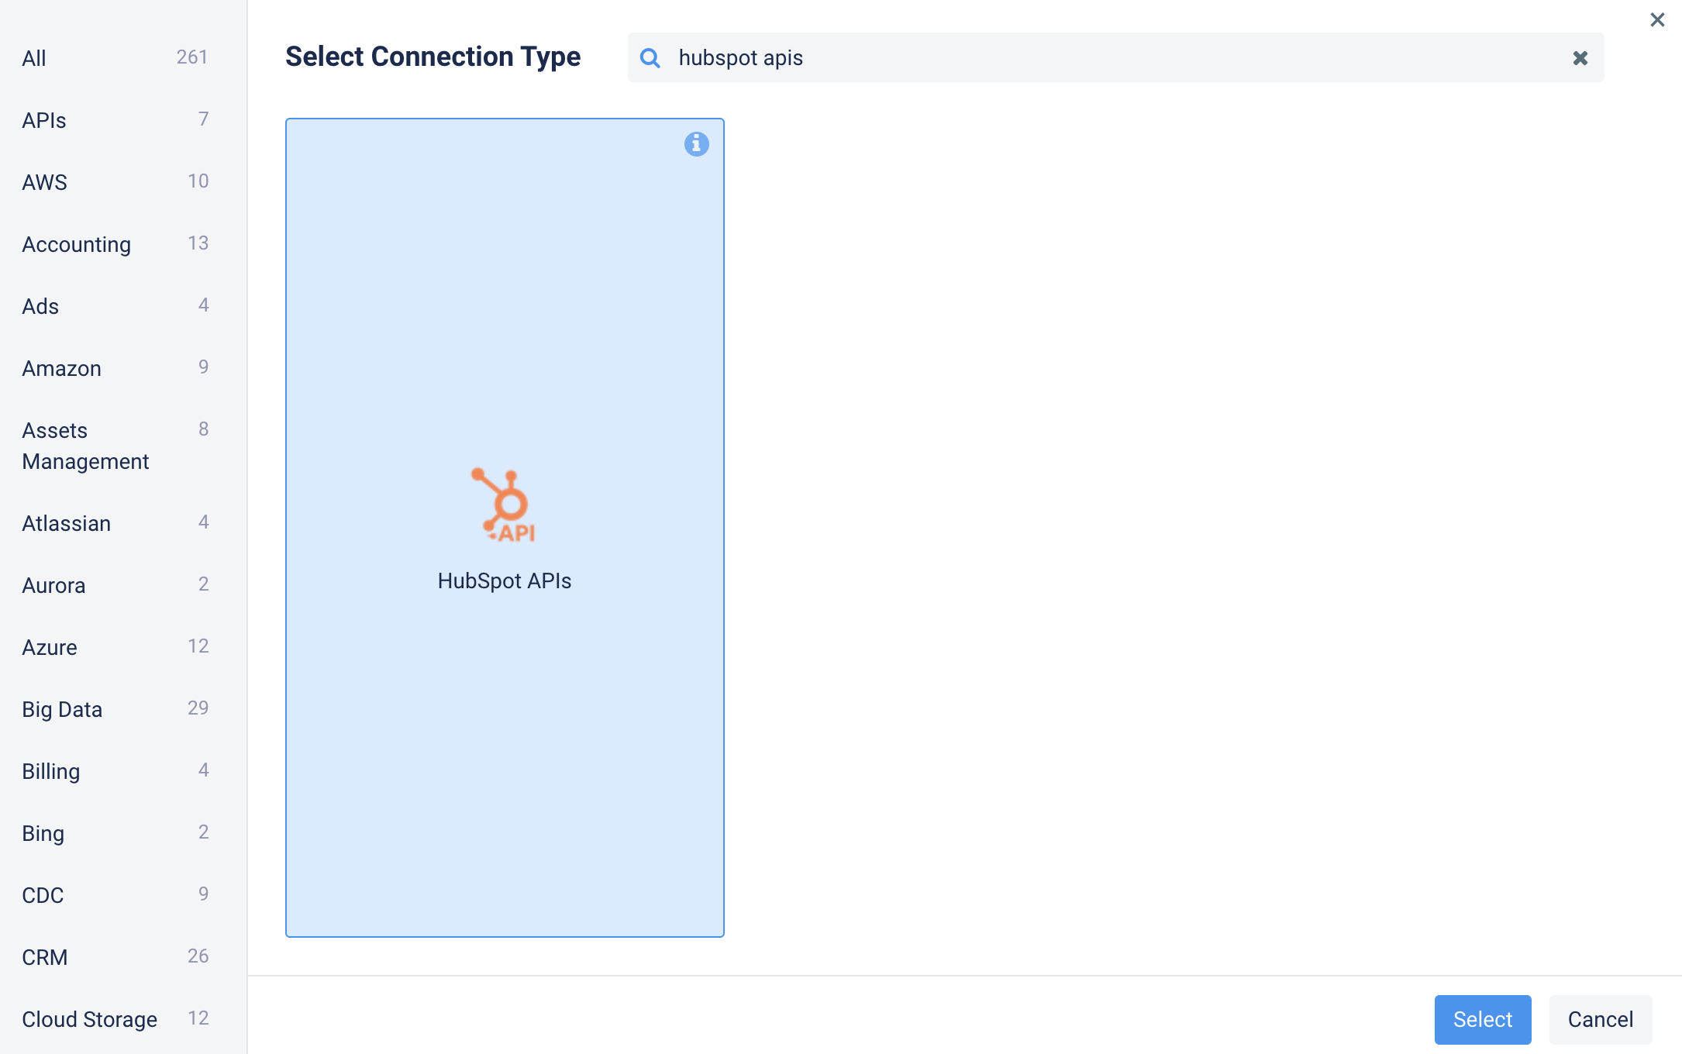This screenshot has height=1054, width=1682.
Task: Click the HubSpot logo on the card
Action: (x=504, y=505)
